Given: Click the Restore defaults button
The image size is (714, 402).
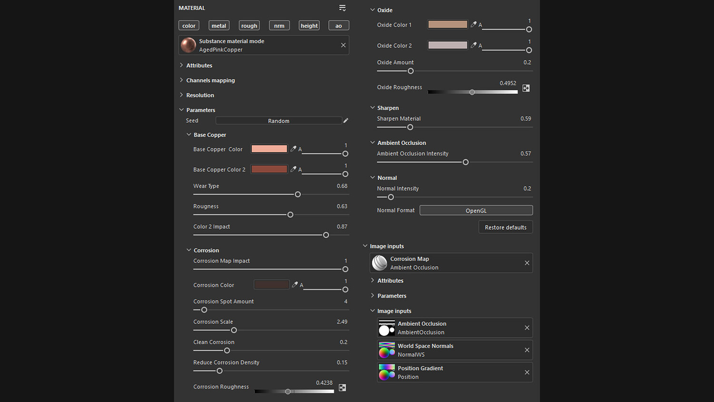Looking at the screenshot, I should (506, 227).
